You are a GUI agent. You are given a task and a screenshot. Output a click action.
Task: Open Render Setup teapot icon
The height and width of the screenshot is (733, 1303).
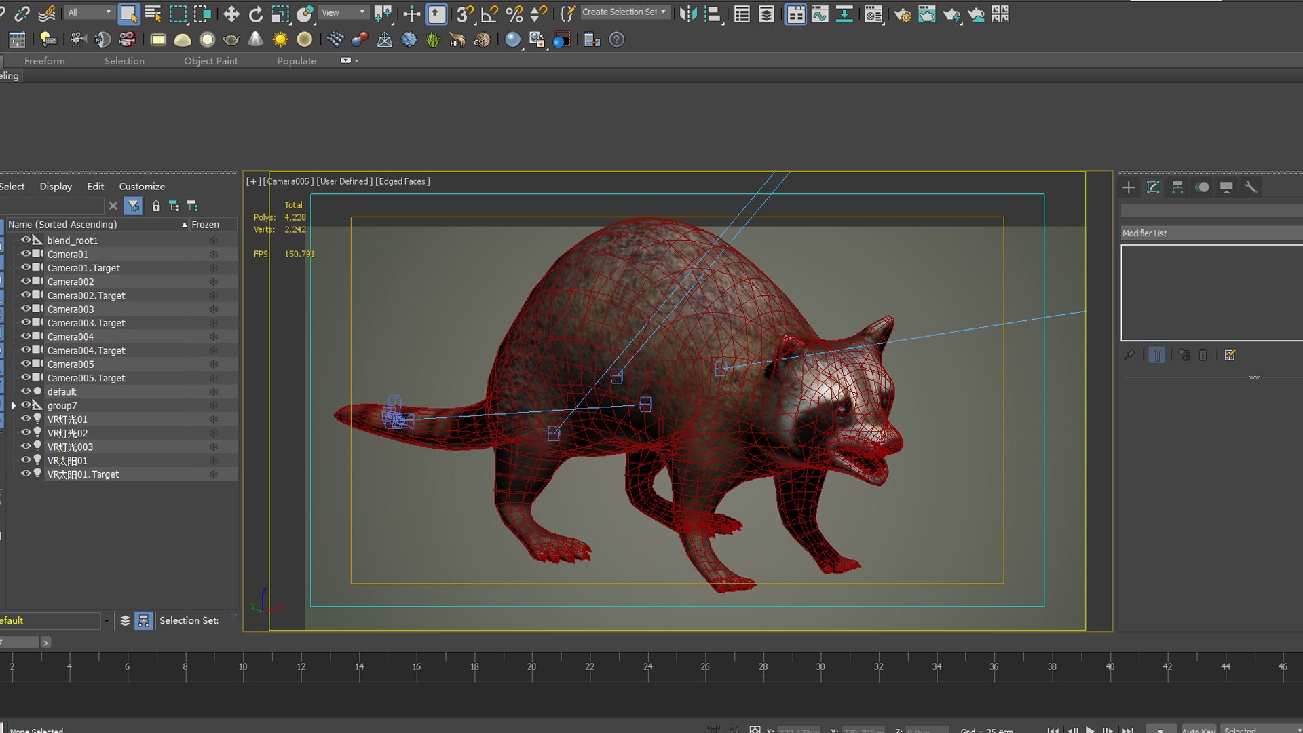[902, 14]
